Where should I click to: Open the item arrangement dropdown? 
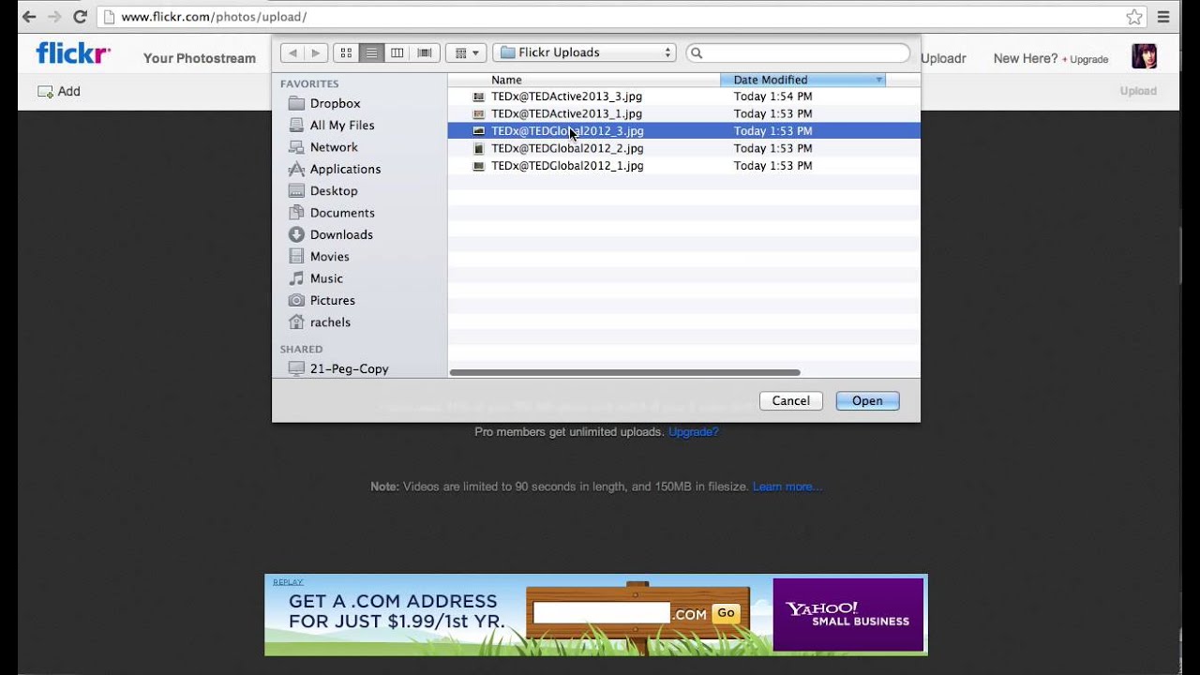click(466, 52)
